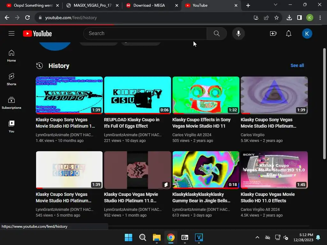
Task: Open 7-Zip from taskbar
Action: pos(185,237)
